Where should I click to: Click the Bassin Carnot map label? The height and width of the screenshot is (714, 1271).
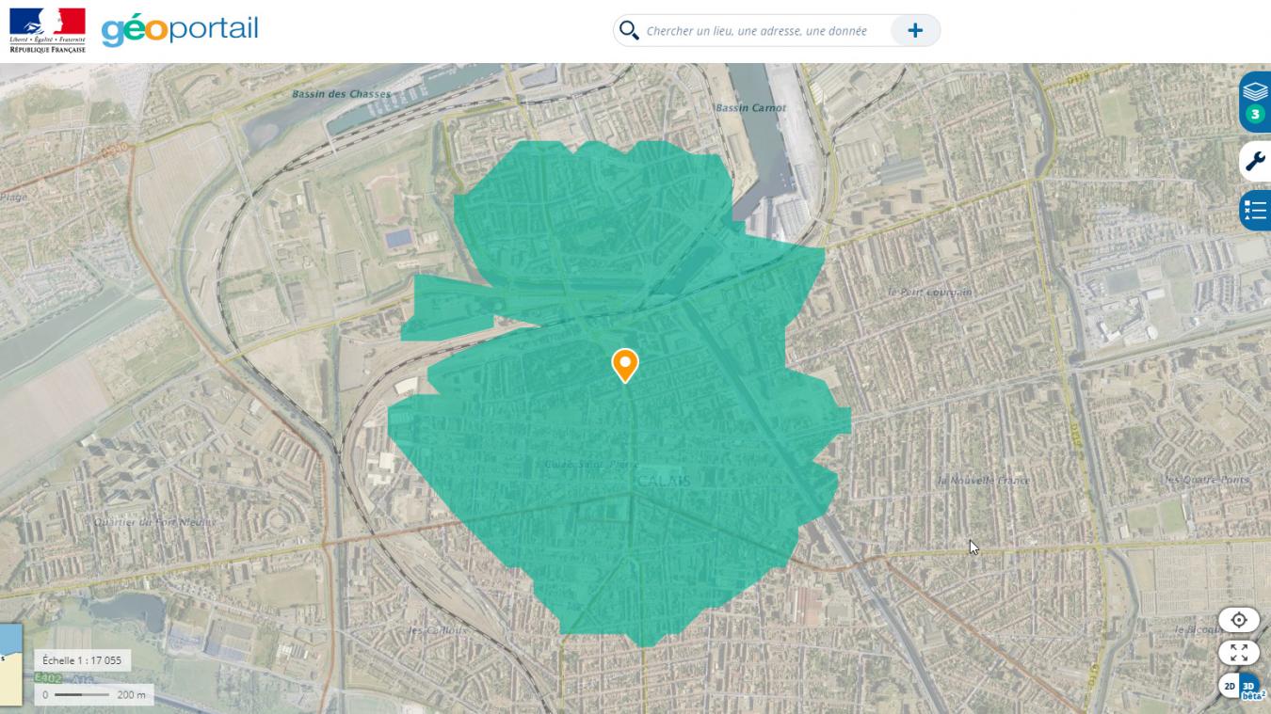point(750,108)
